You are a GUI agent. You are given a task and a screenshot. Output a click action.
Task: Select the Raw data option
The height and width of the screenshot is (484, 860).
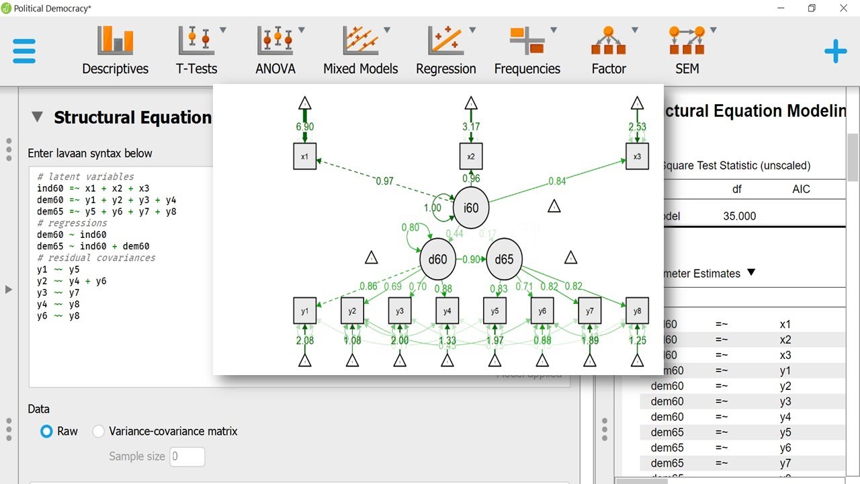[46, 432]
